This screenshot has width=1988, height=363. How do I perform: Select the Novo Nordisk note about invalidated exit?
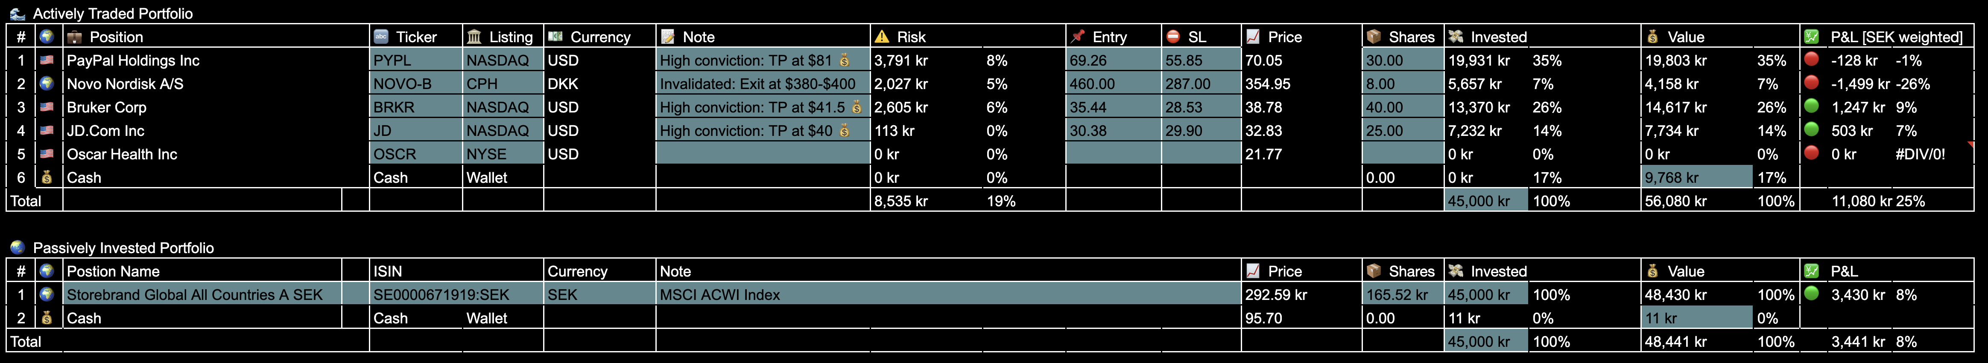(x=762, y=84)
